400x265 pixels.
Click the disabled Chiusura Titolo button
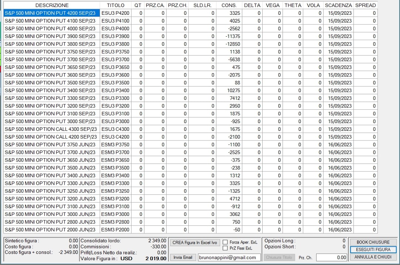[279, 257]
